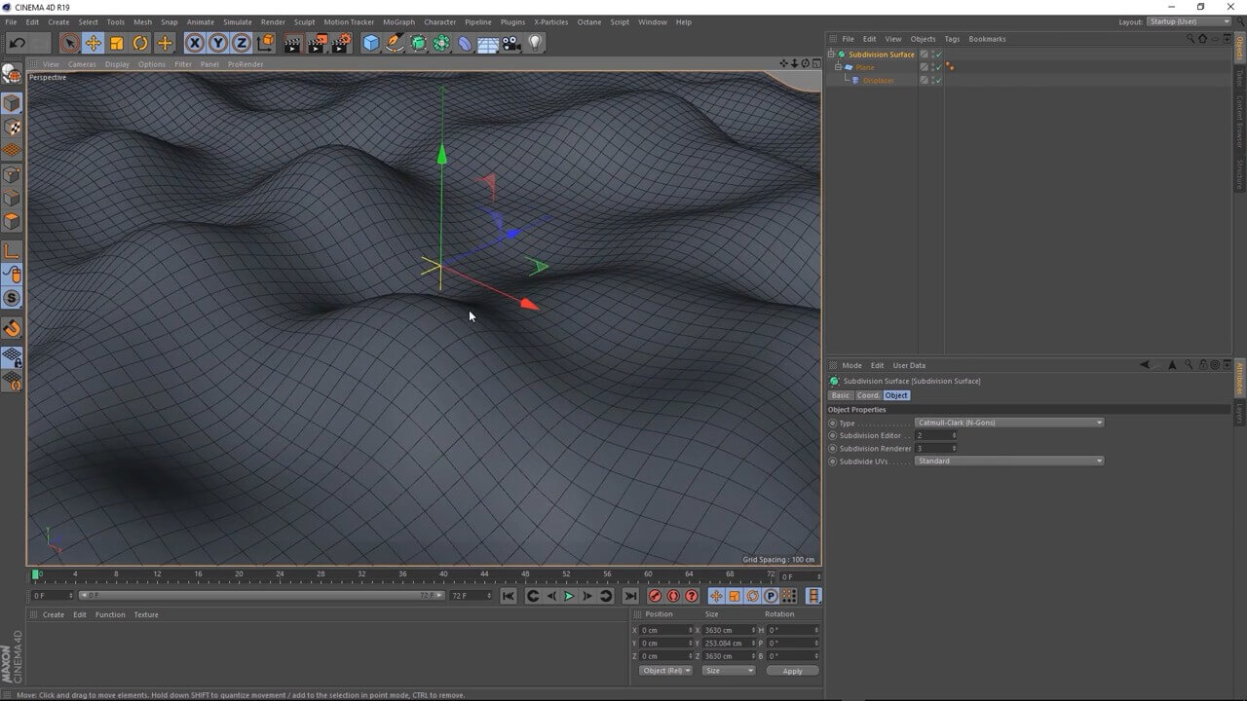
Task: Open the Cube primitive object icon
Action: click(371, 43)
